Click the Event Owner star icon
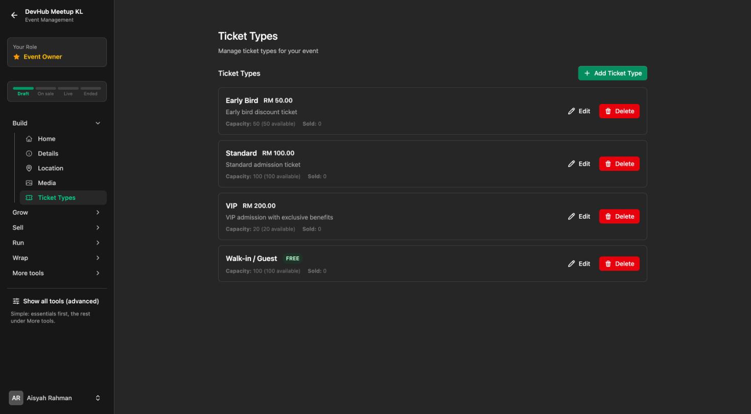Viewport: 751px width, 414px height. [16, 57]
